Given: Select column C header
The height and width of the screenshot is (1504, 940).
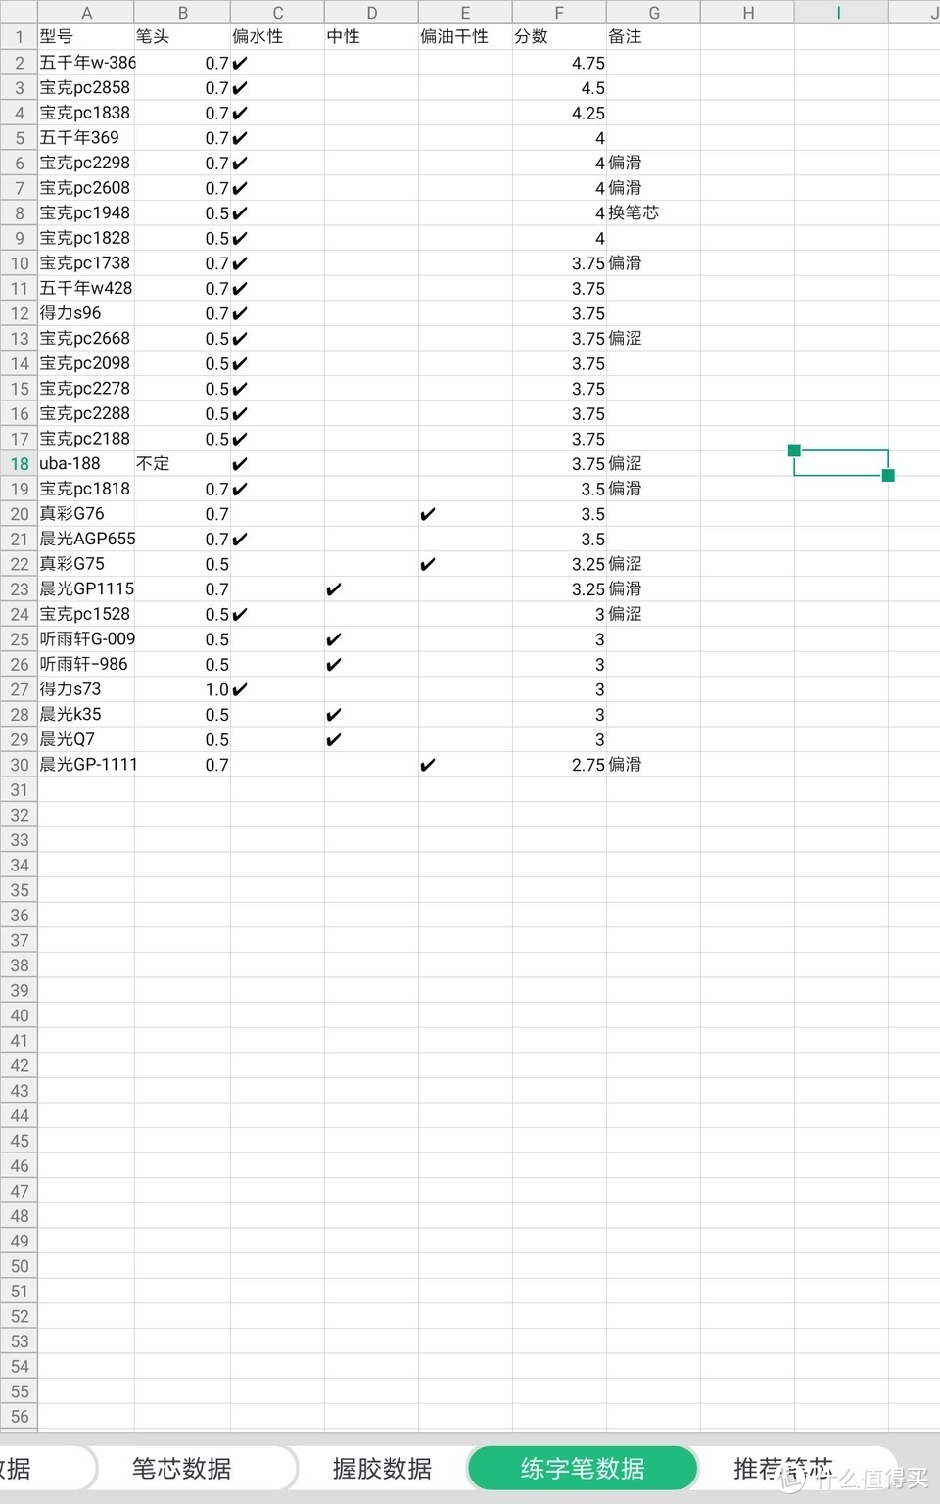Looking at the screenshot, I should [278, 13].
